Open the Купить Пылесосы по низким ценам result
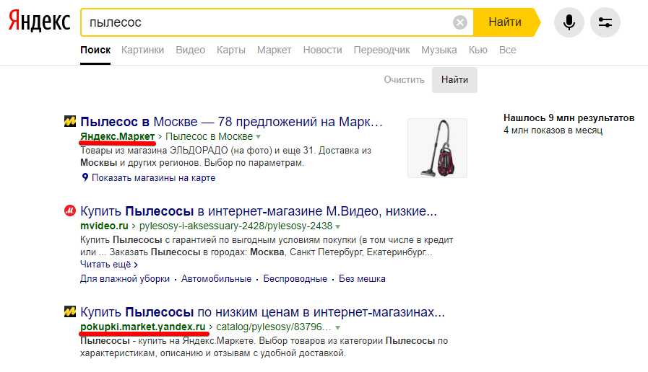This screenshot has width=648, height=372. pyautogui.click(x=262, y=312)
